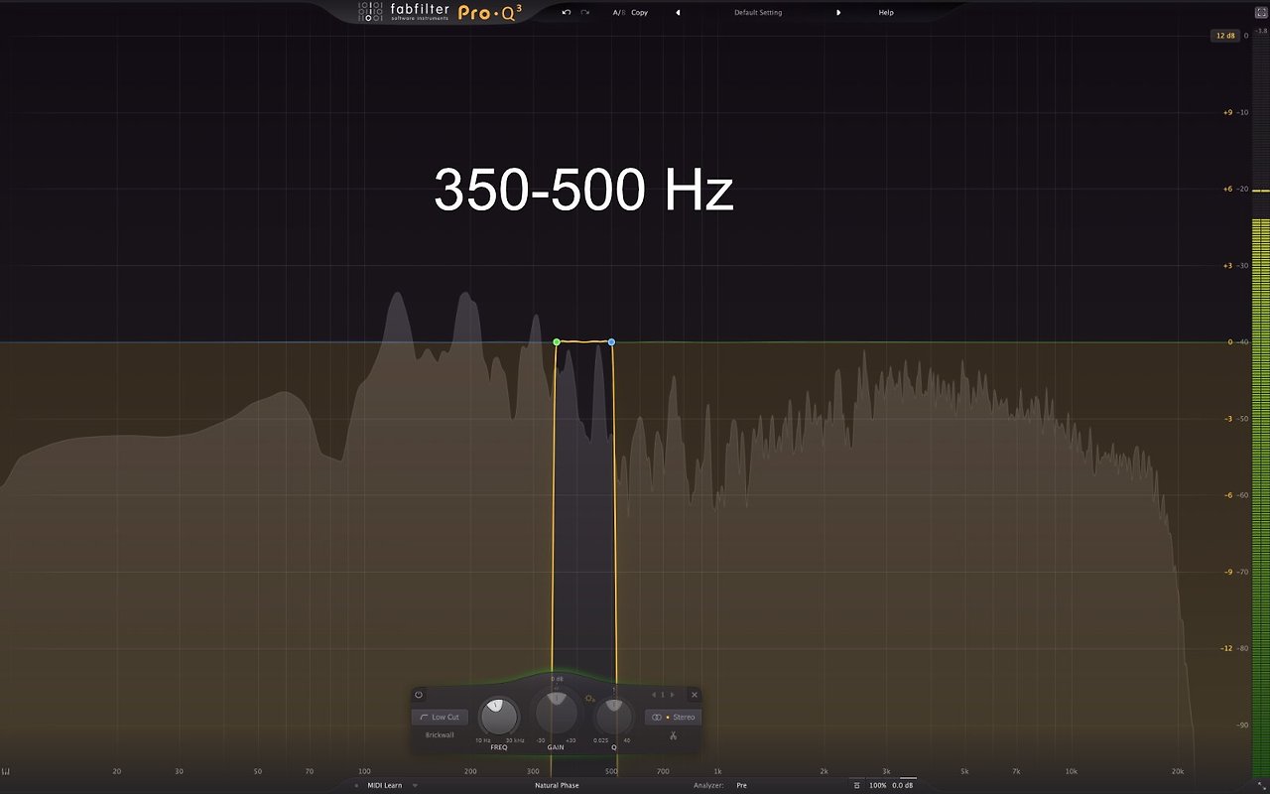Open the Low Cut filter shape dropdown
Image resolution: width=1270 pixels, height=794 pixels.
(440, 717)
